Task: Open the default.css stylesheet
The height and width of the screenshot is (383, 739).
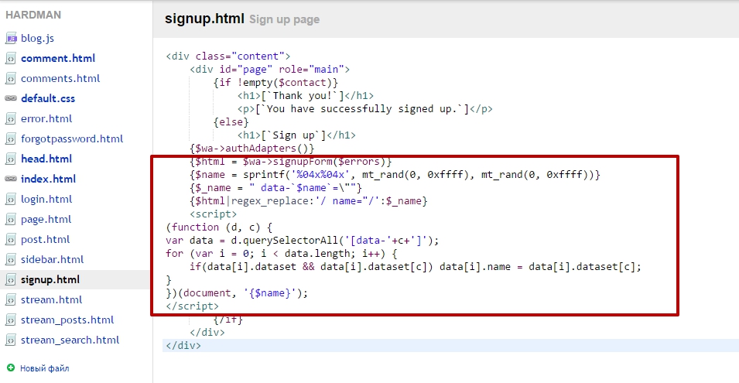Action: (48, 98)
